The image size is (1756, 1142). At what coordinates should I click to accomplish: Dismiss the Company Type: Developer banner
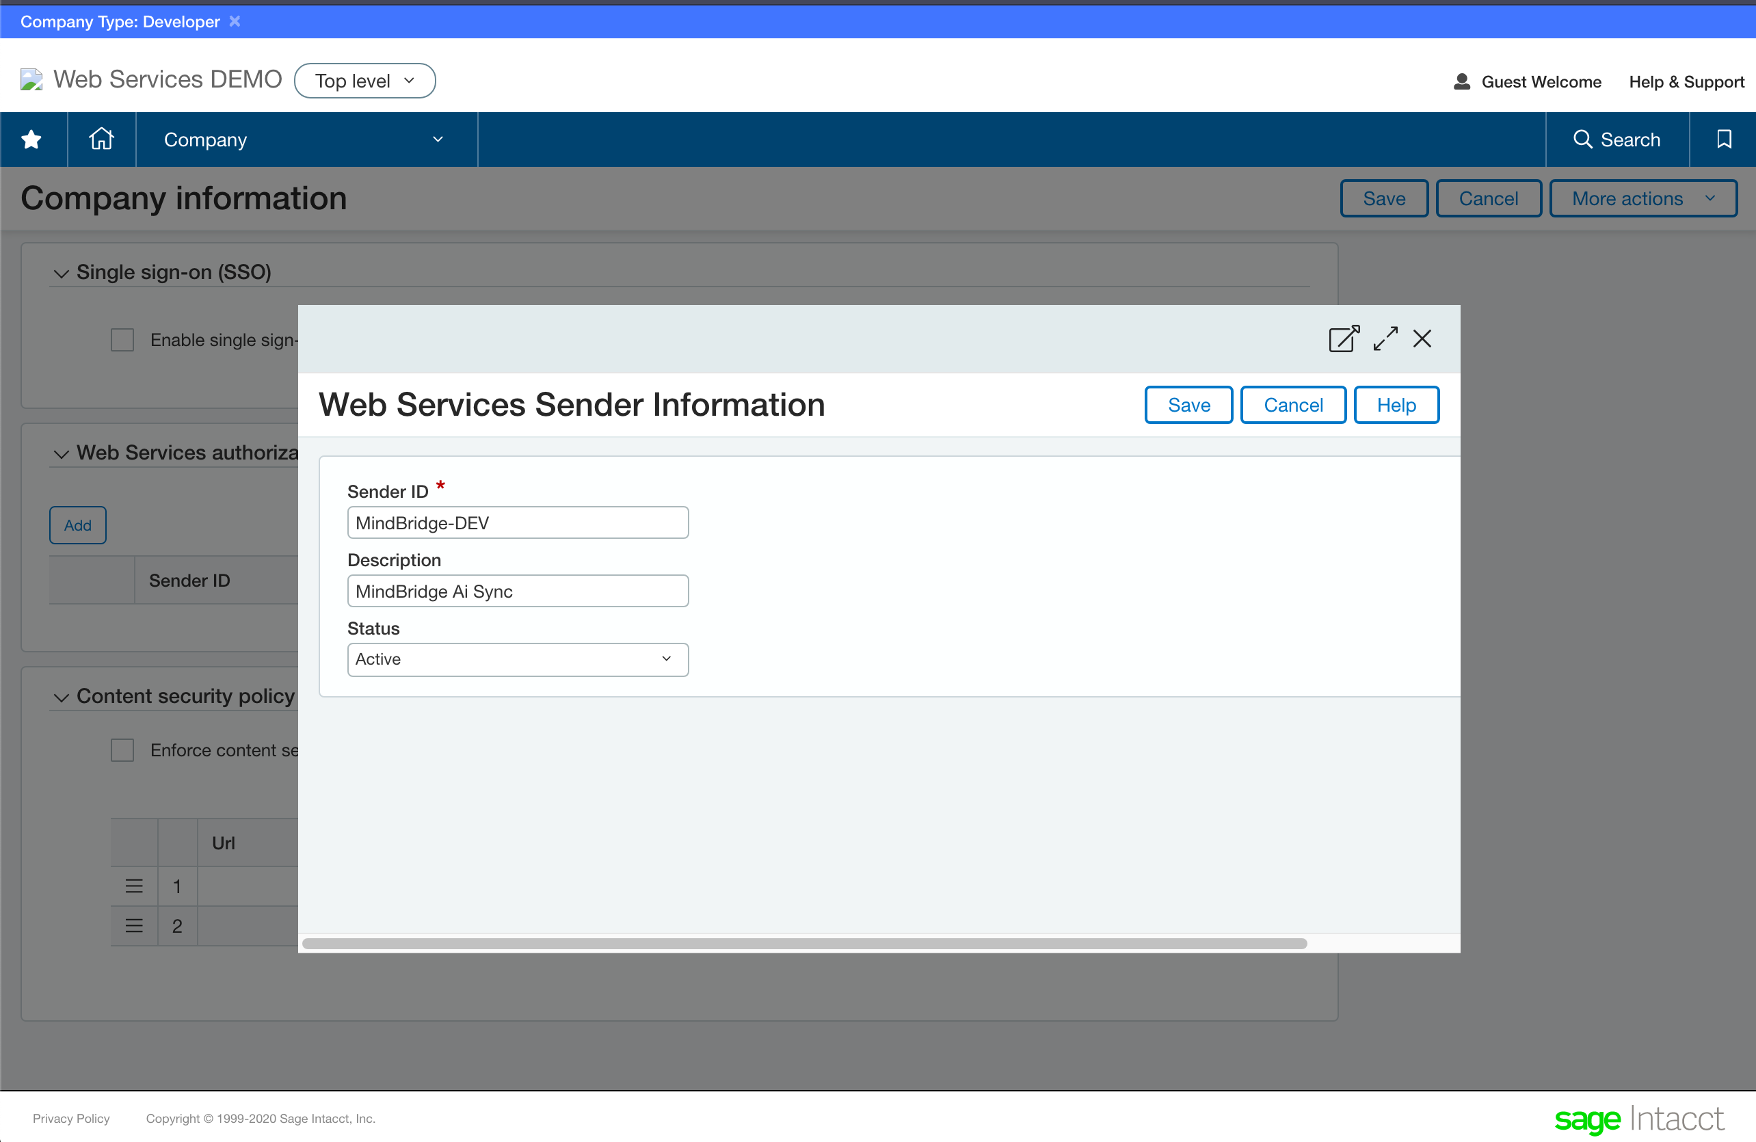tap(235, 21)
